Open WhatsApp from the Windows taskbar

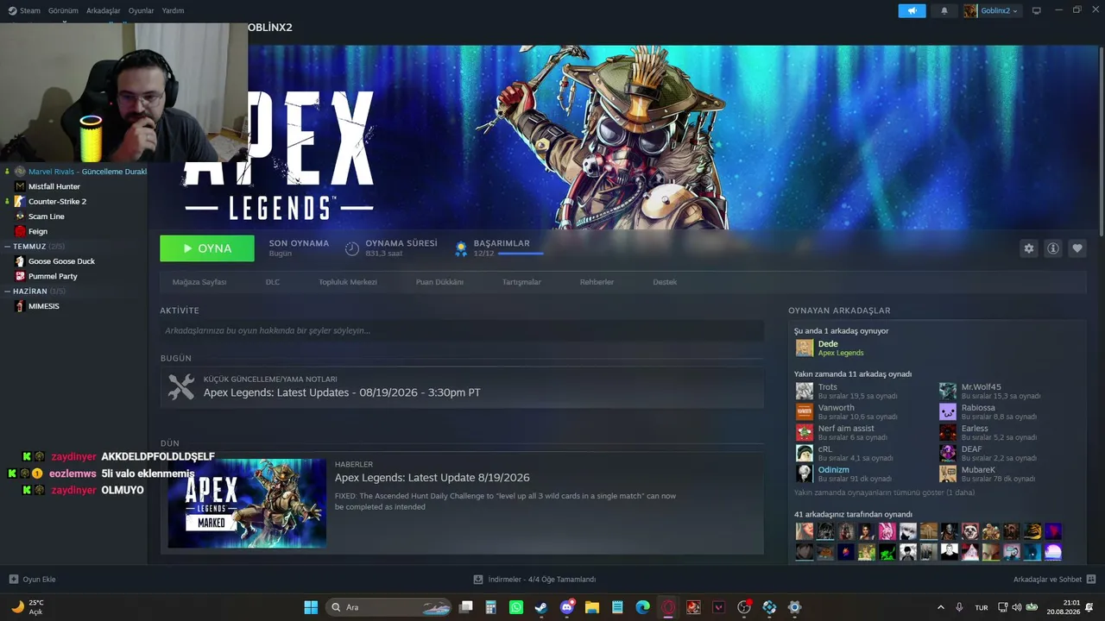[516, 607]
